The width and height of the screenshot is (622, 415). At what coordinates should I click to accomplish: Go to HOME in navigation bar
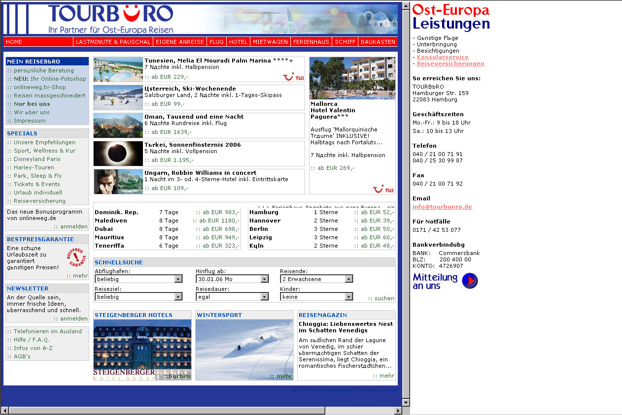click(14, 42)
